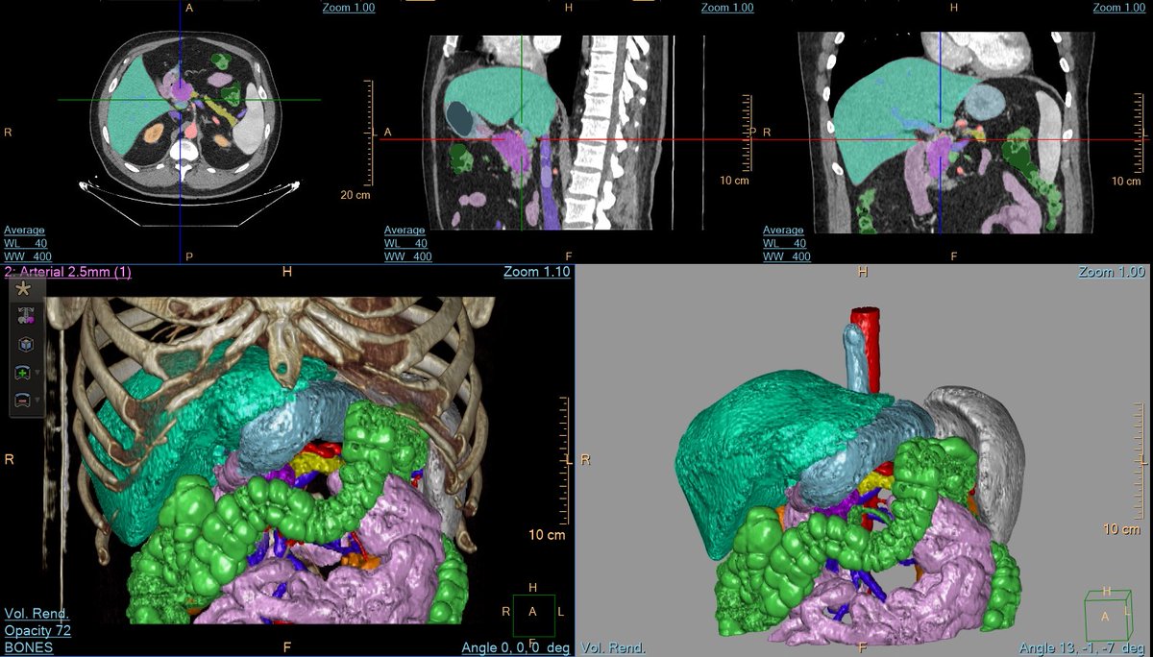Screen dimensions: 1153x657
Task: Open the series label '2: Arterial 2.5mm (1)'
Action: click(67, 272)
